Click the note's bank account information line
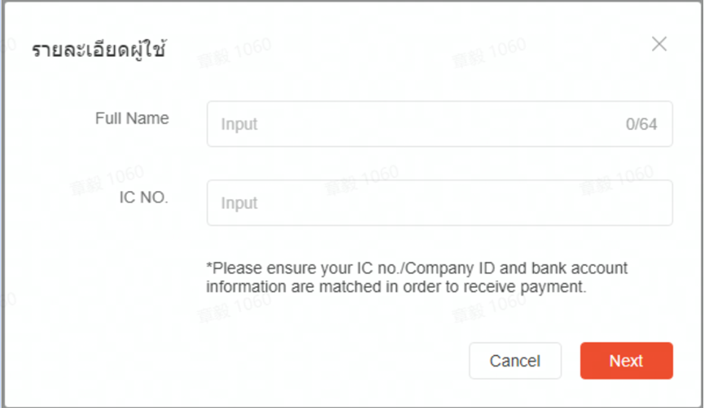 click(396, 287)
